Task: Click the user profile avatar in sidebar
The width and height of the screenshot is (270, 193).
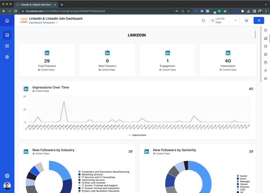Action: (x=7, y=186)
